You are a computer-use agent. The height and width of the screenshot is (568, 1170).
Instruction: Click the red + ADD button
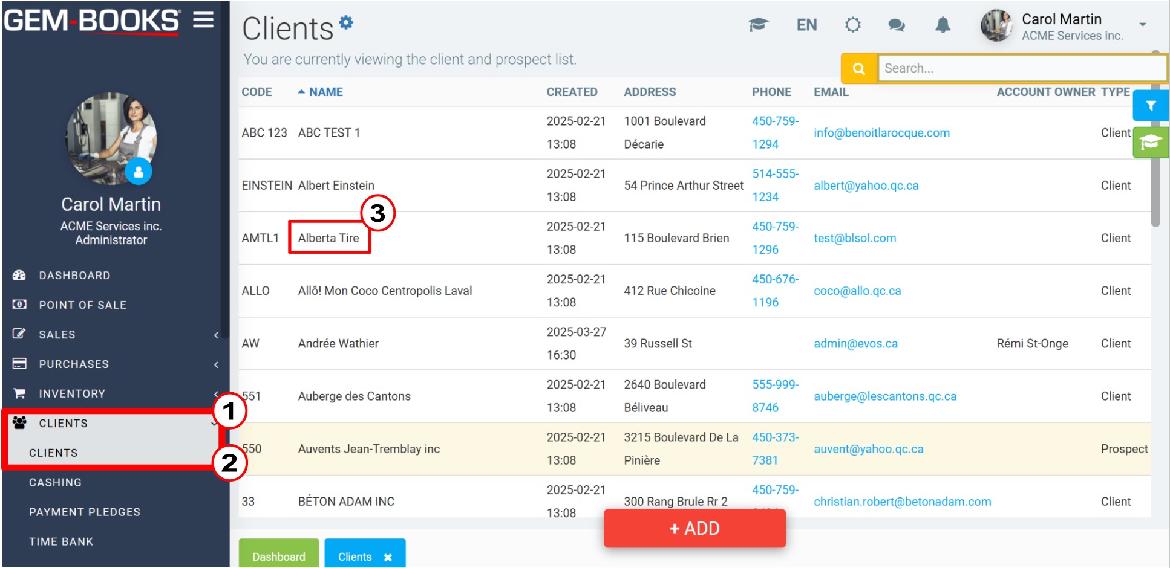point(694,528)
